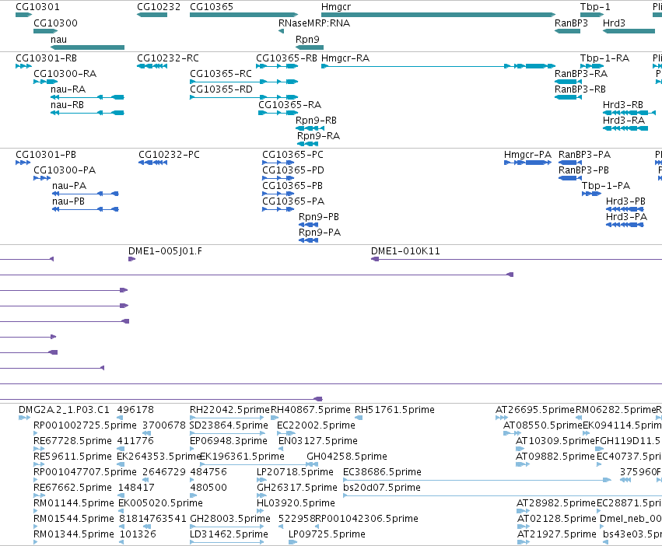Click the Rpn9-RA transcript label
Viewport: 662px width, 546px height.
(x=319, y=136)
